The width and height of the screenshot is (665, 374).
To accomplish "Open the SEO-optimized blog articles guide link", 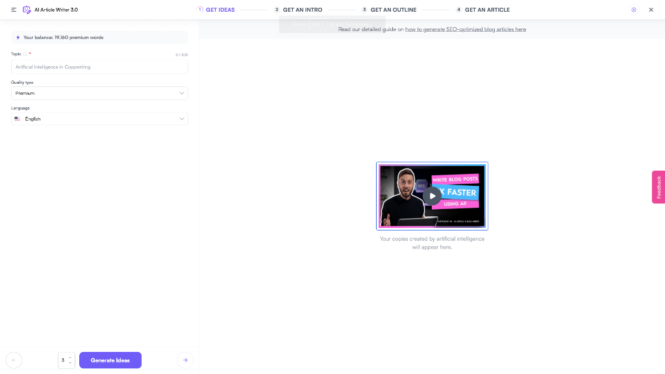I will coord(466,29).
